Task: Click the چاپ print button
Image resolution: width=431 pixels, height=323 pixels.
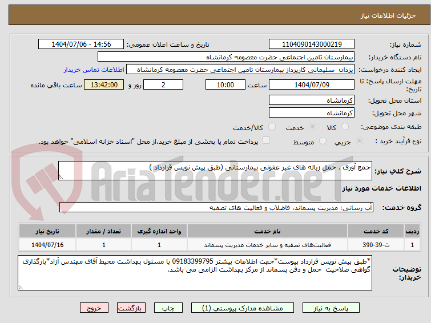Action: [168, 308]
